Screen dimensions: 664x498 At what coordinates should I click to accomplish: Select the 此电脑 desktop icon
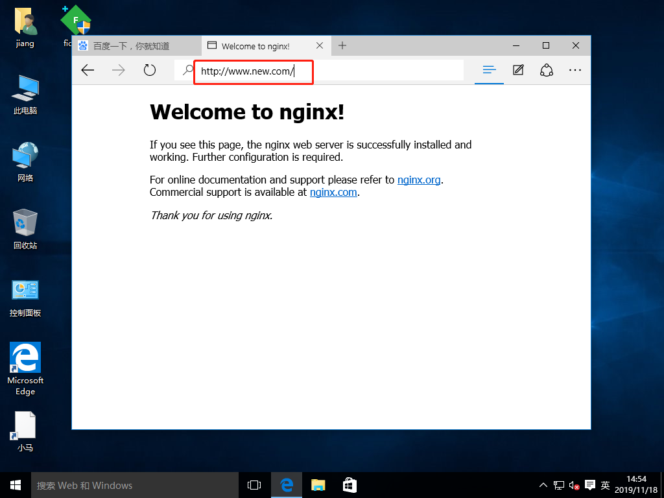tap(25, 95)
